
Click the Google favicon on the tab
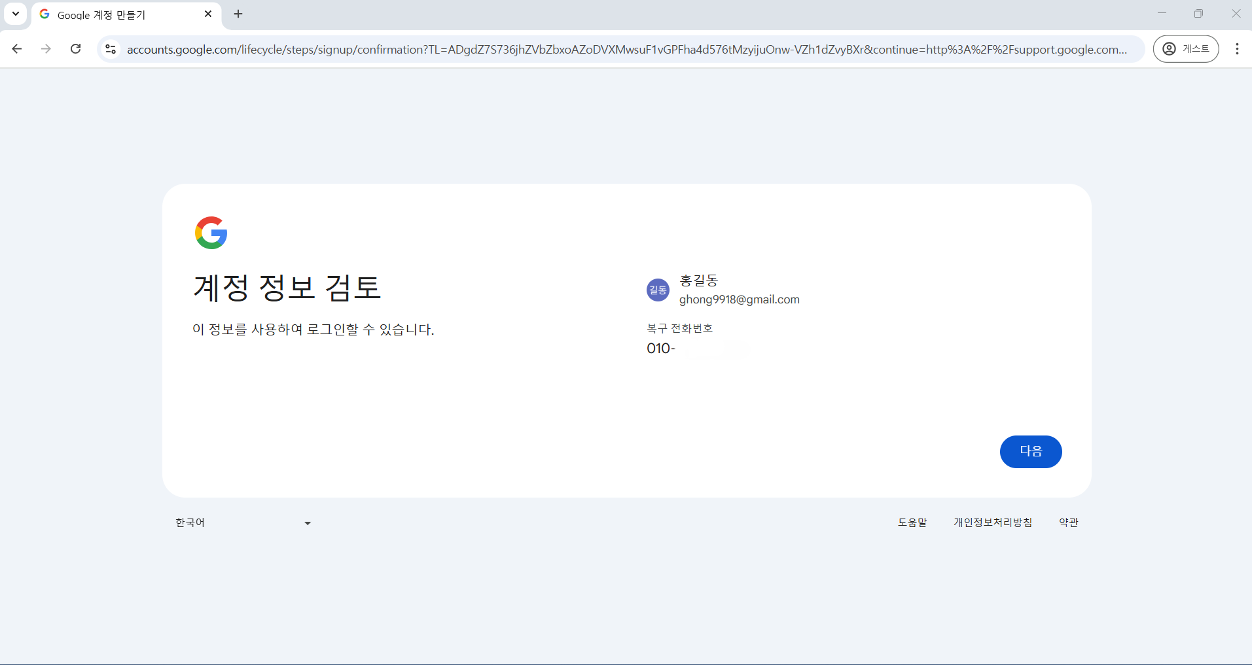pyautogui.click(x=44, y=14)
